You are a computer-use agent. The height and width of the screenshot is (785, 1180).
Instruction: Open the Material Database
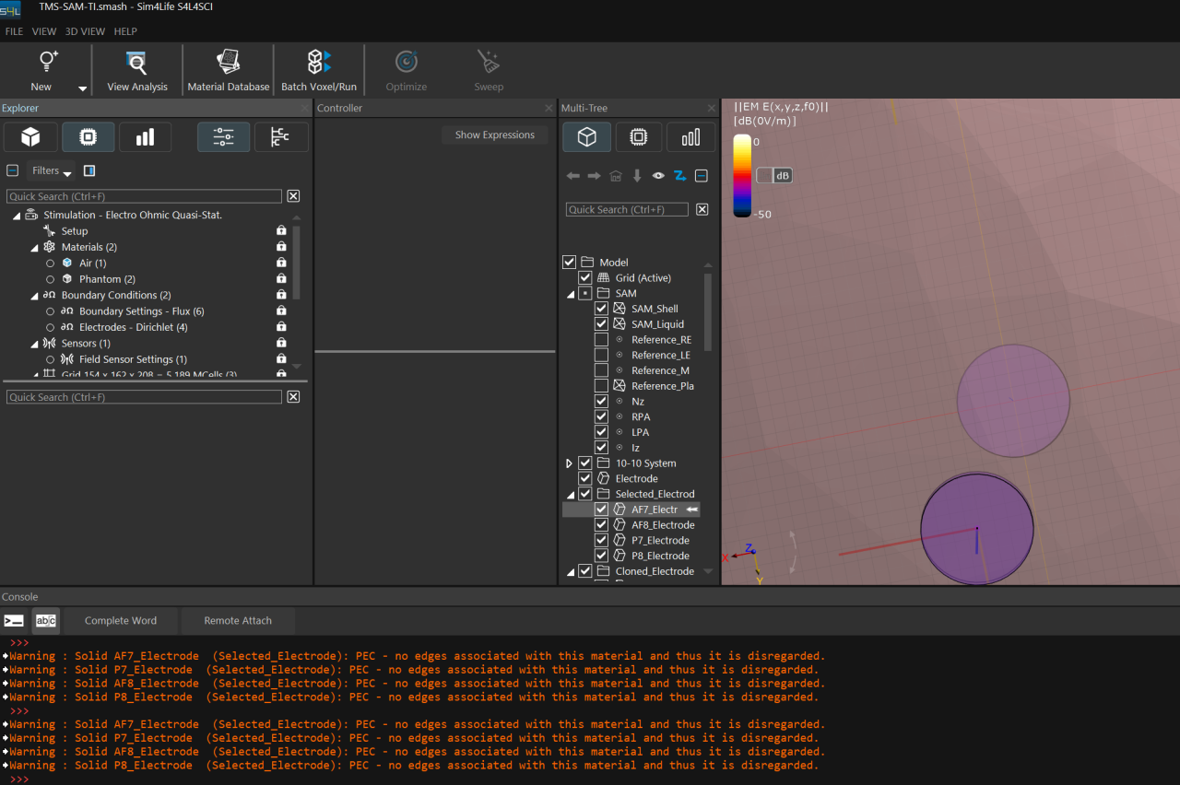click(x=229, y=70)
